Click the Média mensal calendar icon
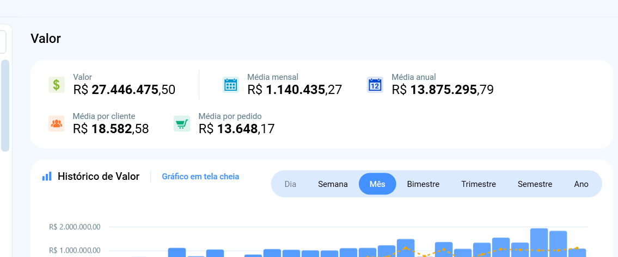 click(231, 85)
